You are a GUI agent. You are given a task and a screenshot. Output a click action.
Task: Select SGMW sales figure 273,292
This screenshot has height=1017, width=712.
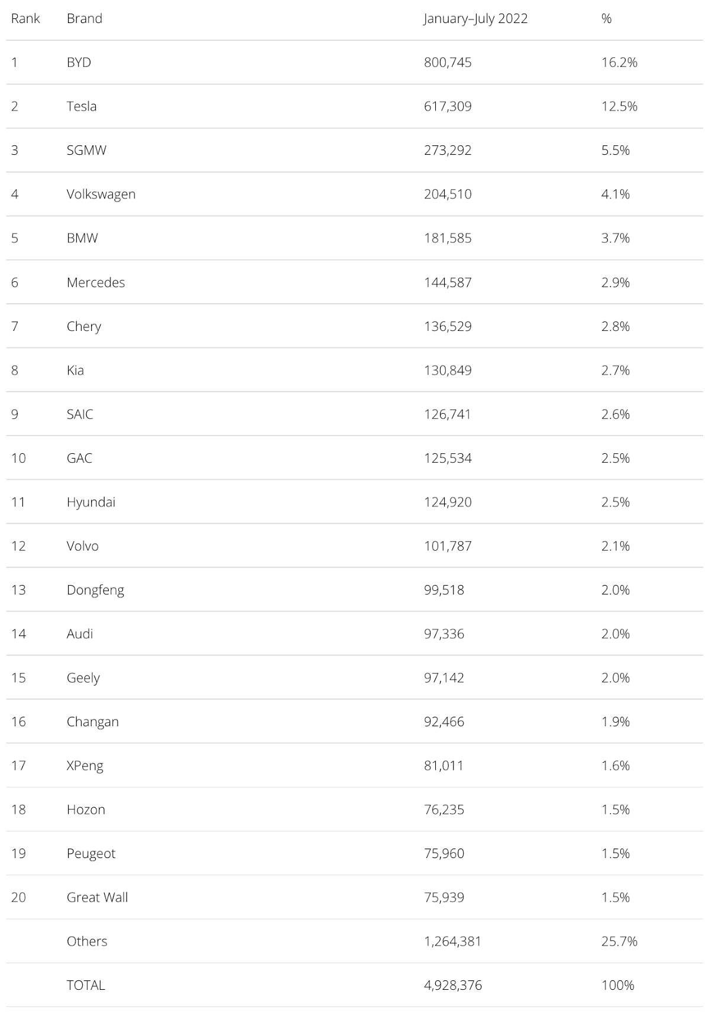point(448,150)
